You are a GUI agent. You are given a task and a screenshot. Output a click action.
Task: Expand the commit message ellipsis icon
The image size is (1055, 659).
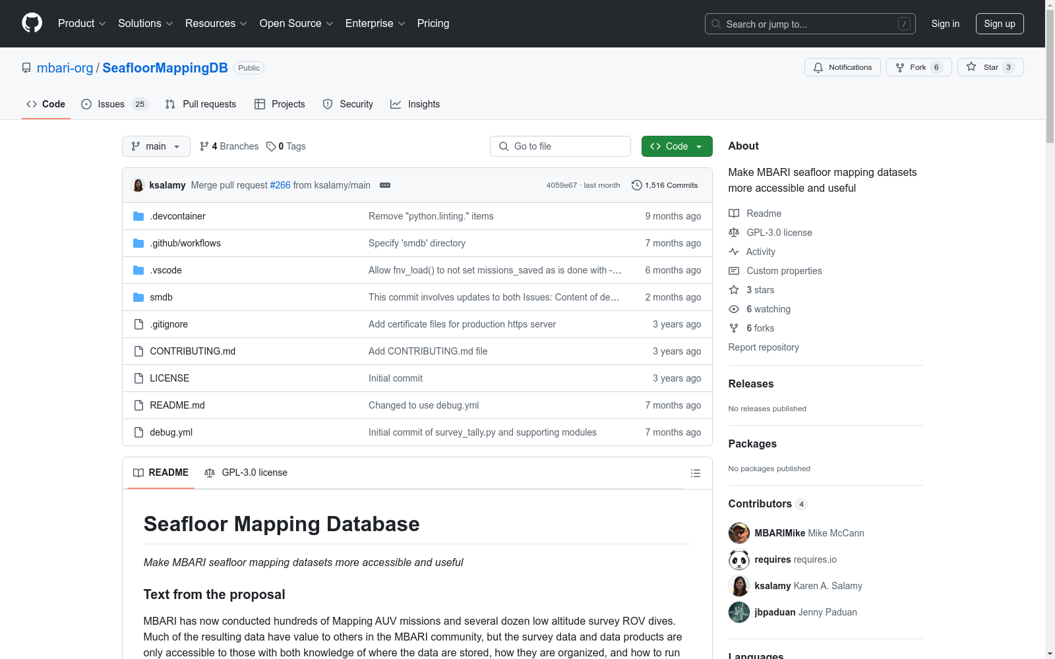click(x=385, y=185)
